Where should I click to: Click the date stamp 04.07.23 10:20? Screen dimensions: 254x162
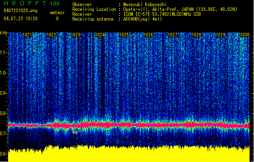pos(20,19)
